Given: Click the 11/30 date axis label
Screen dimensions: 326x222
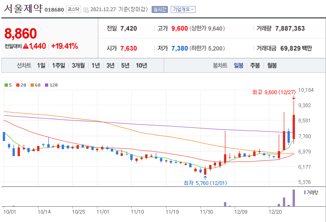Looking at the screenshot, I should pos(206,212).
